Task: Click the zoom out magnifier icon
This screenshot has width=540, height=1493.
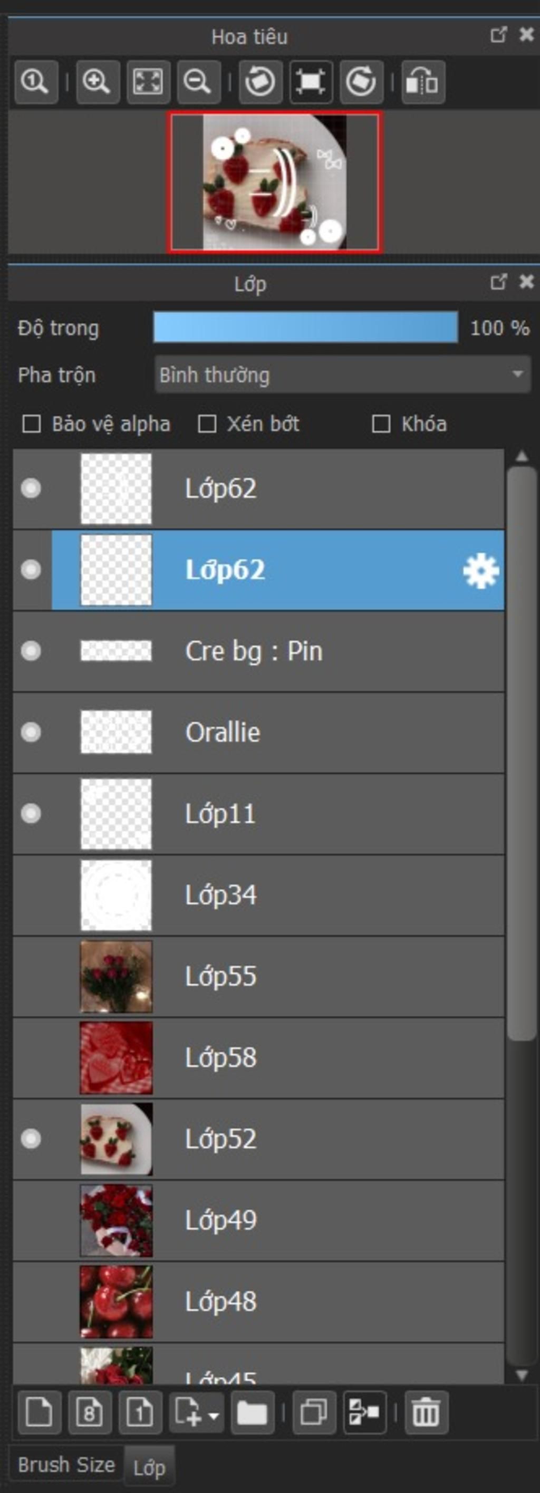Action: pyautogui.click(x=198, y=82)
